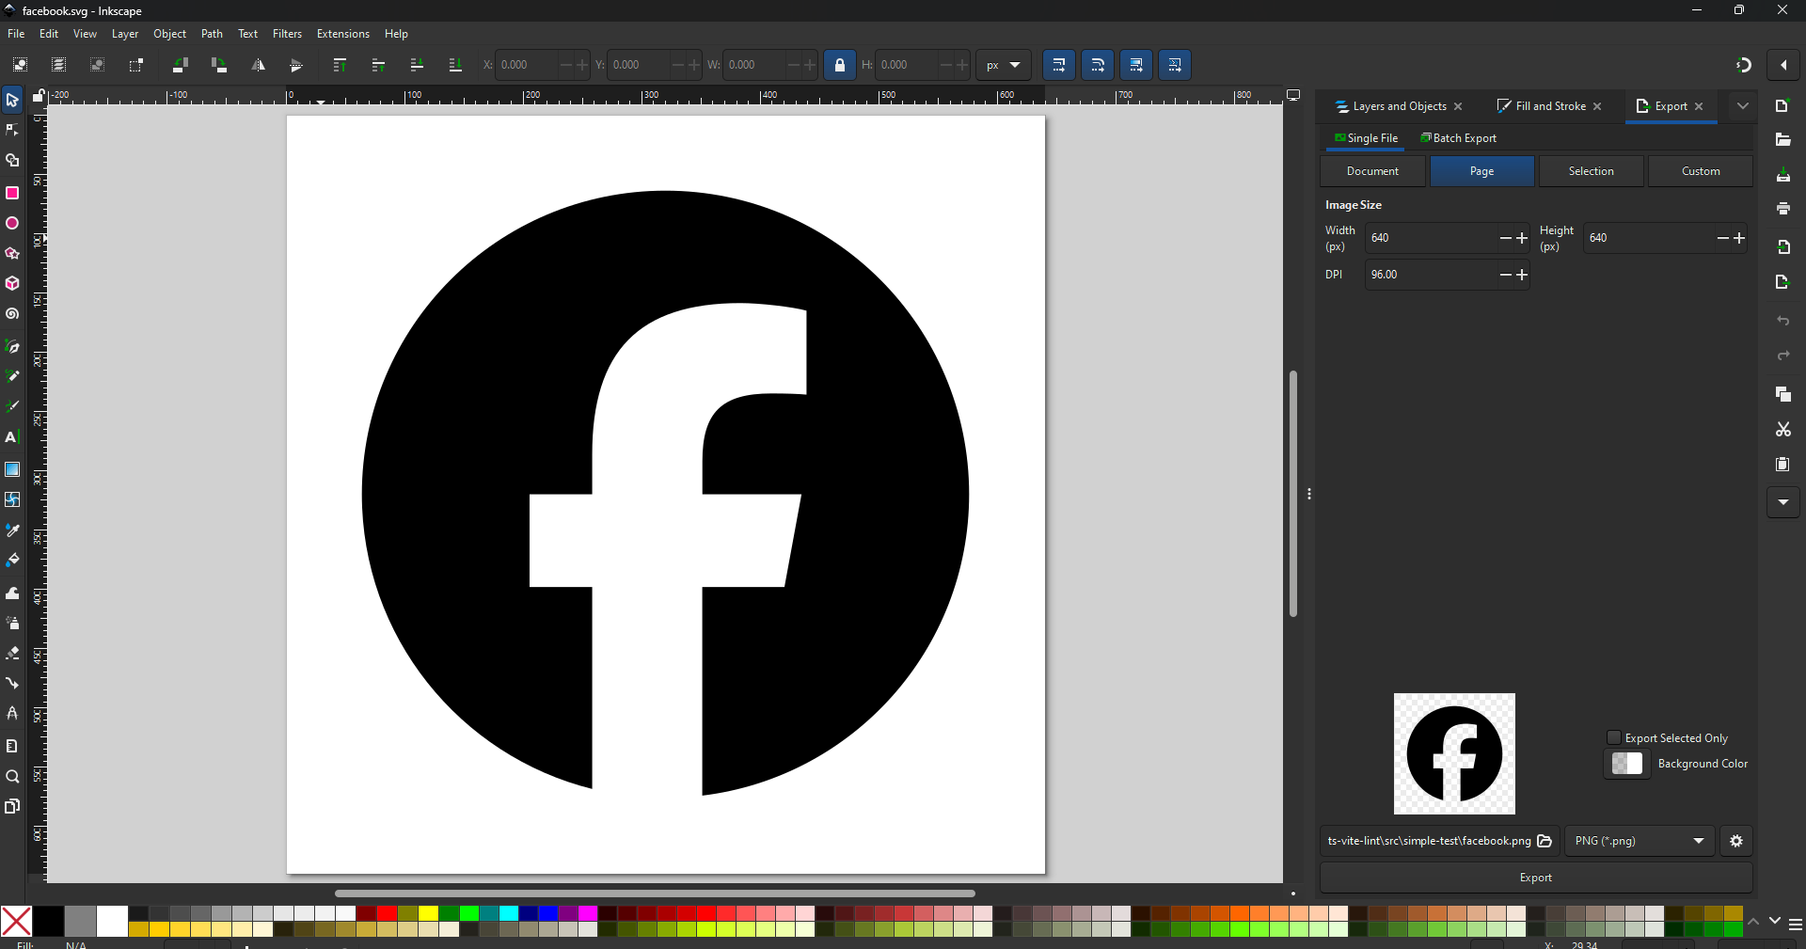
Task: Click the Select All toolbar icon
Action: (20, 65)
